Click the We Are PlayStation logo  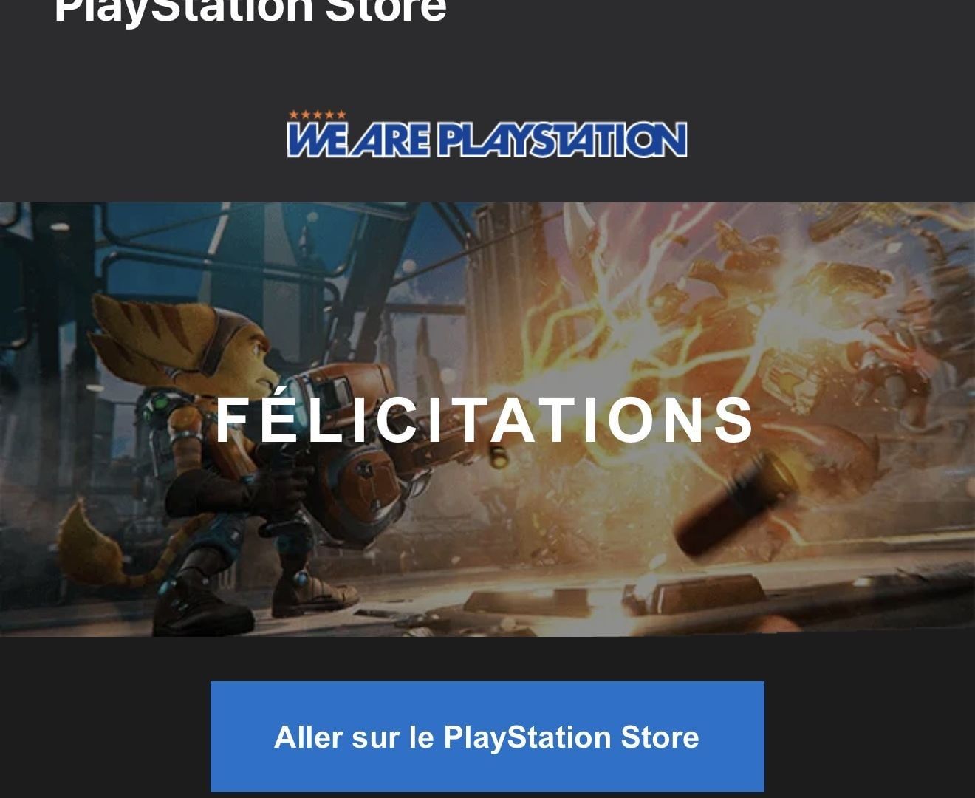[x=487, y=135]
